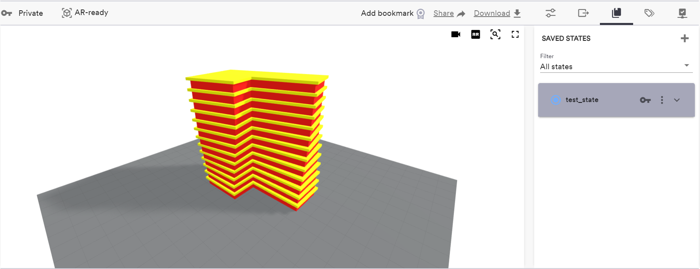Launch AR view with the AR icon
Viewport: 700px width, 269px height.
point(475,34)
